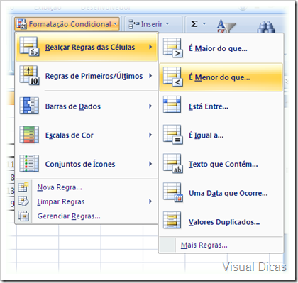Click the Valores Duplicados icon
This screenshot has width=298, height=283.
pyautogui.click(x=172, y=220)
